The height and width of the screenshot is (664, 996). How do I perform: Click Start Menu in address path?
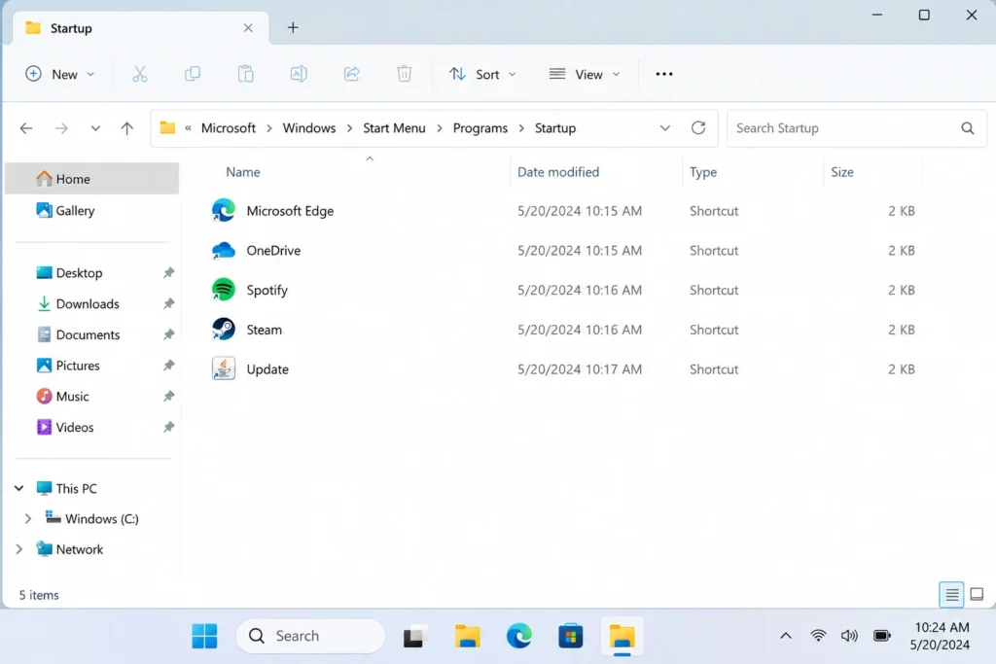(x=395, y=128)
